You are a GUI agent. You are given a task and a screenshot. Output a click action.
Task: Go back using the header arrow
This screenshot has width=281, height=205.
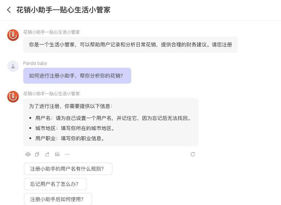pos(9,10)
